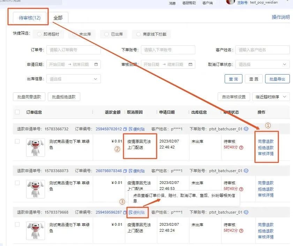Tick the select-all checkbox in table header

tap(17, 112)
